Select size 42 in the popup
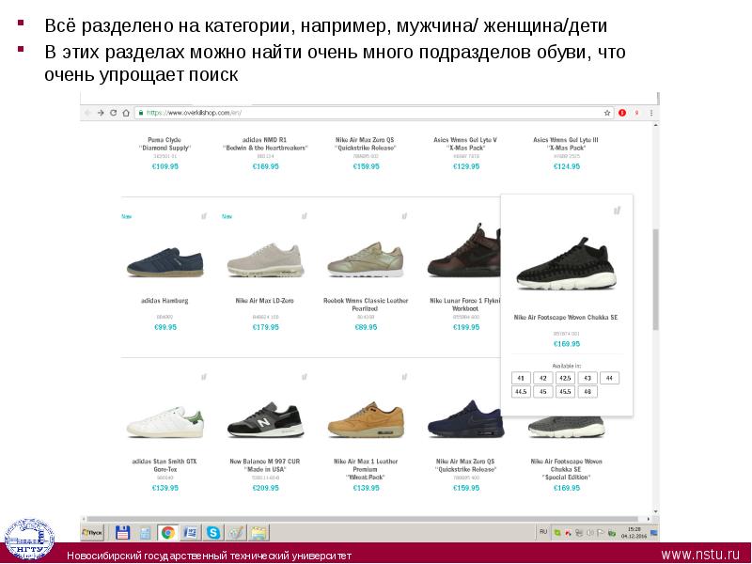Screen dimensions: 752x564 point(543,378)
